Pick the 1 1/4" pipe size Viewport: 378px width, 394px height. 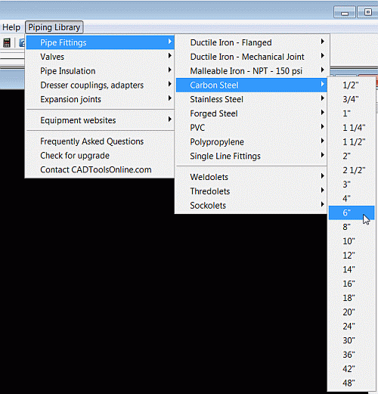coord(352,128)
